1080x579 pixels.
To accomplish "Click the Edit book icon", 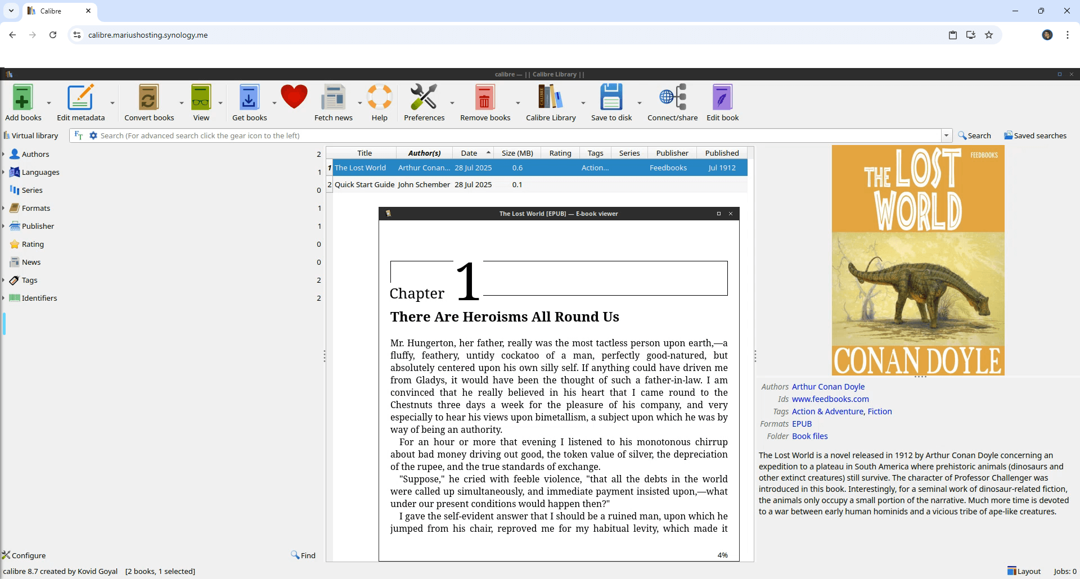I will [x=722, y=98].
